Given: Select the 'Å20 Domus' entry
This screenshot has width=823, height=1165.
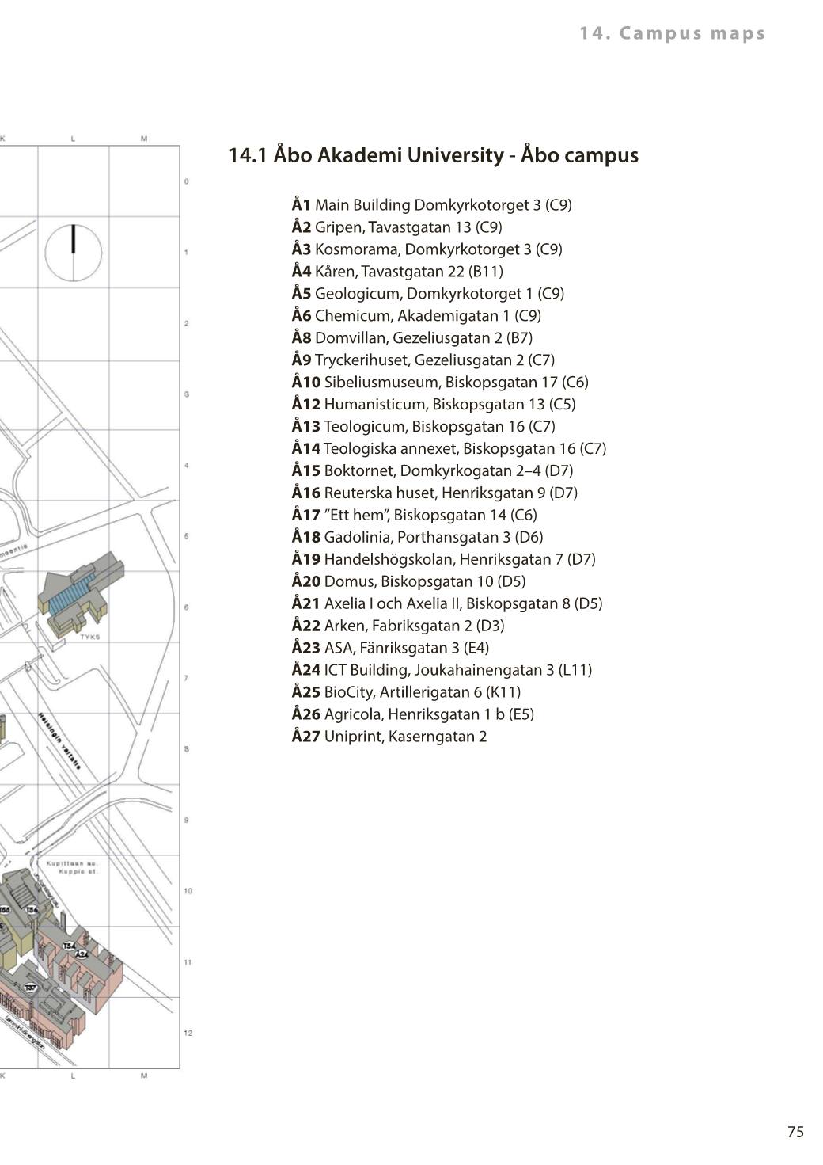Looking at the screenshot, I should [409, 582].
